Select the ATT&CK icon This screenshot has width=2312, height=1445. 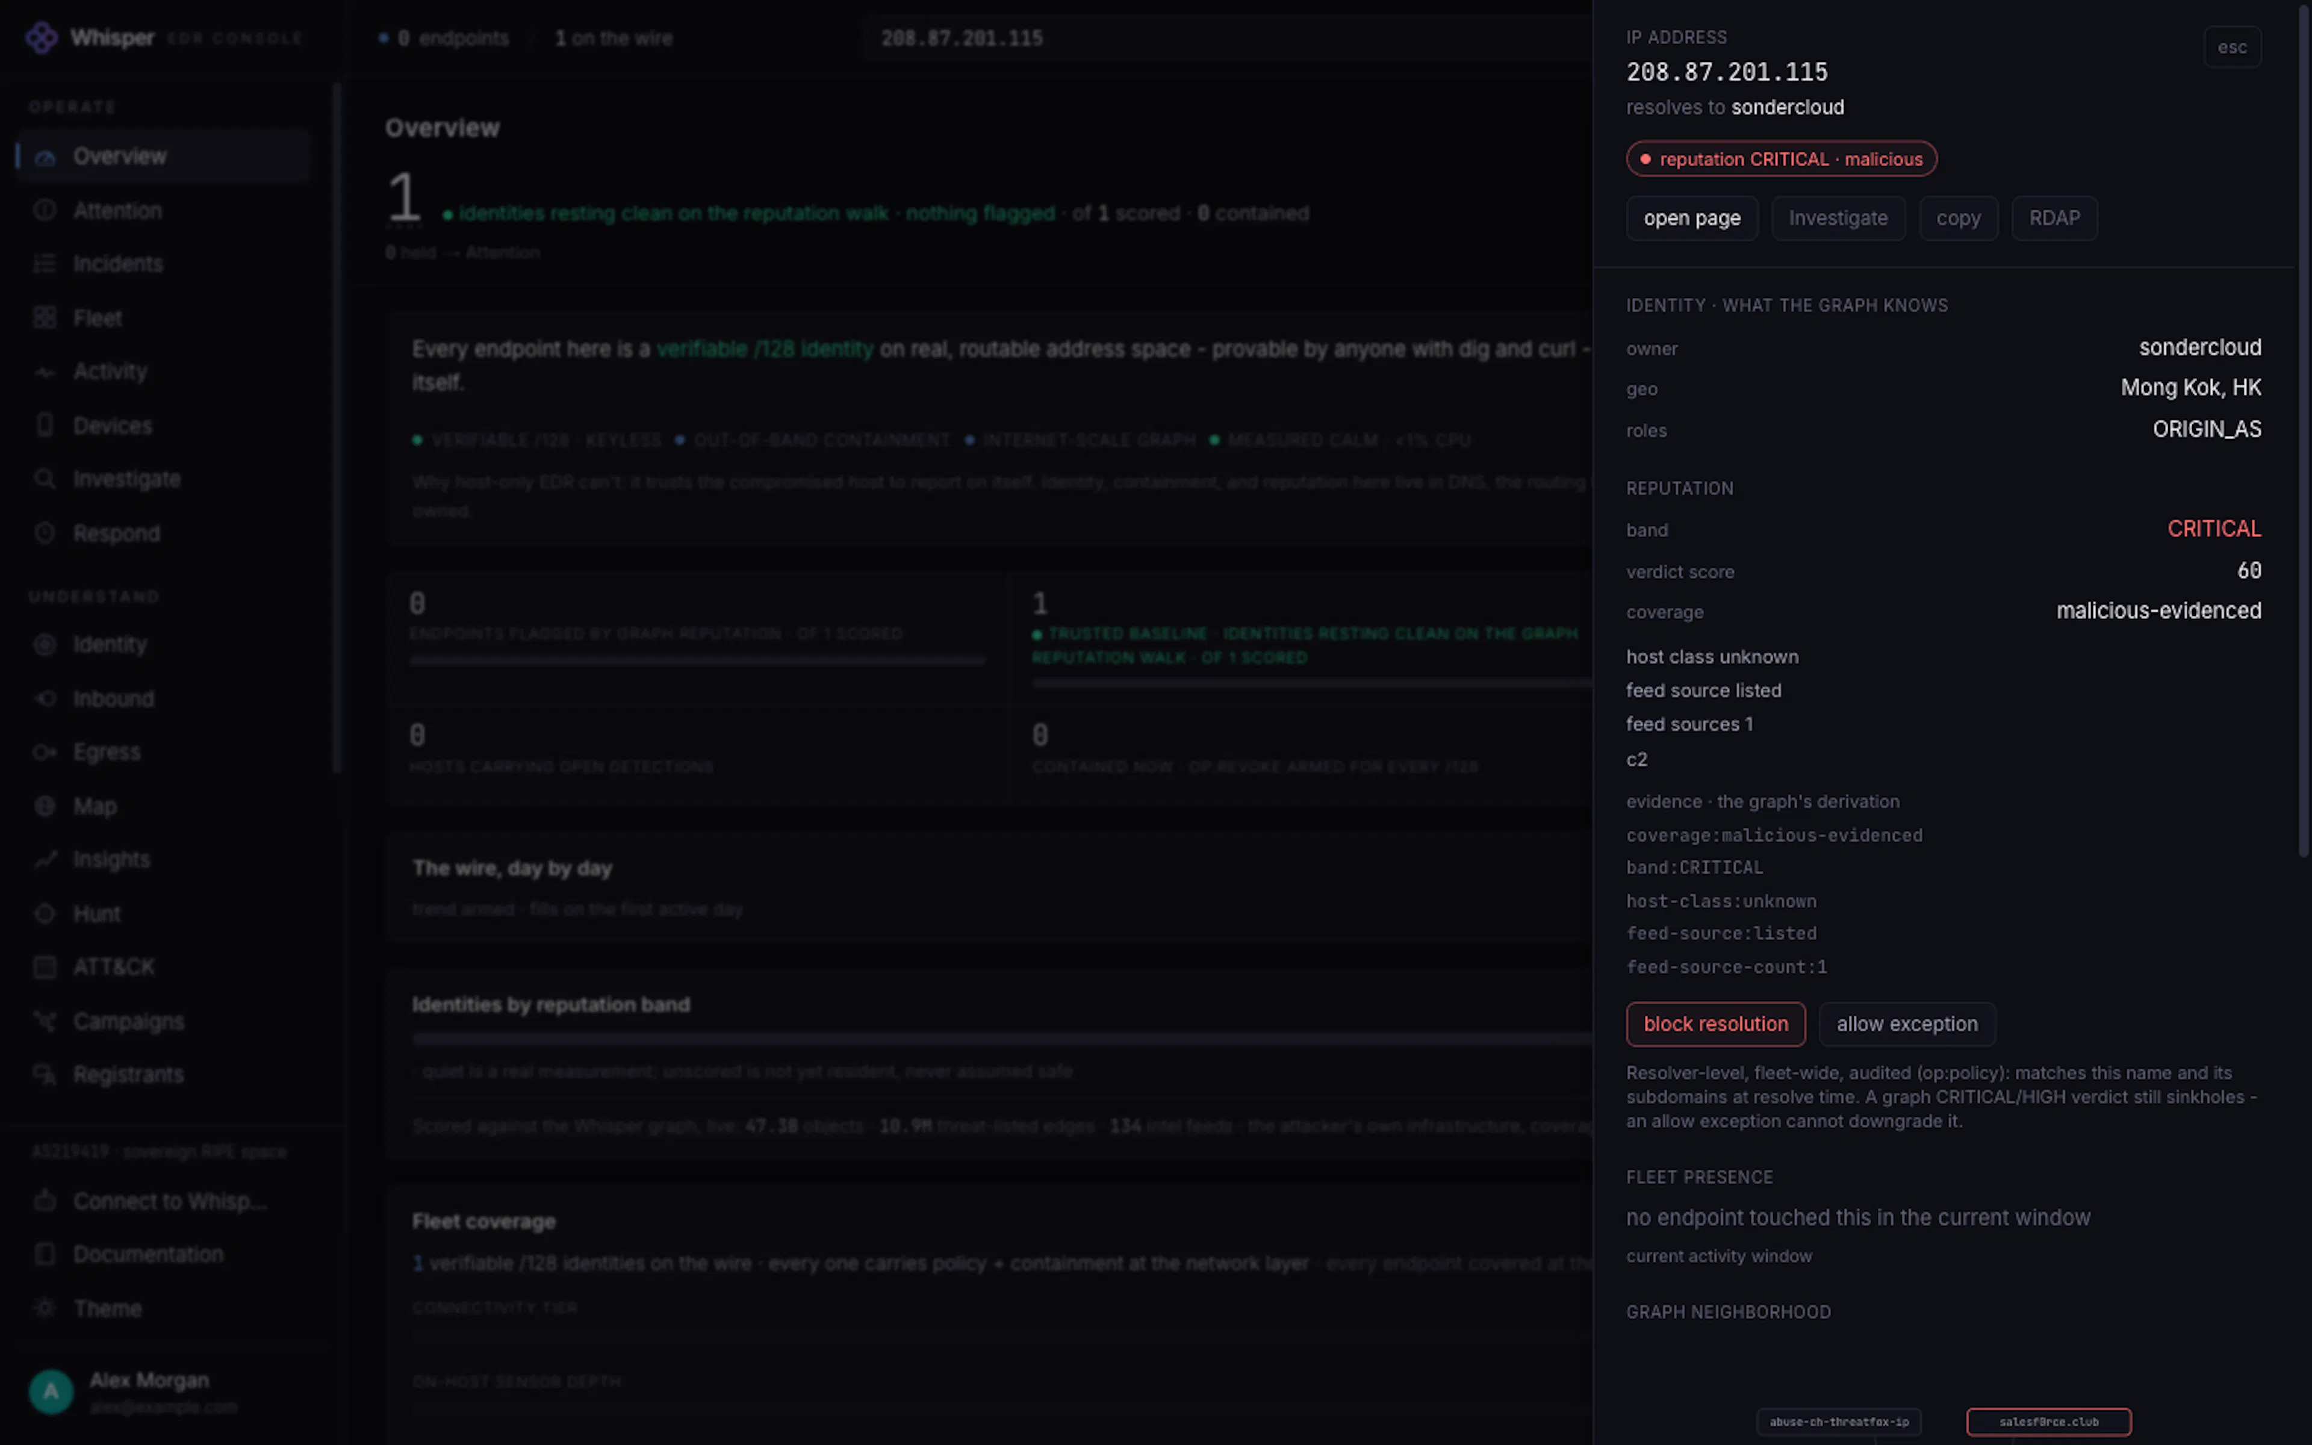click(x=45, y=967)
